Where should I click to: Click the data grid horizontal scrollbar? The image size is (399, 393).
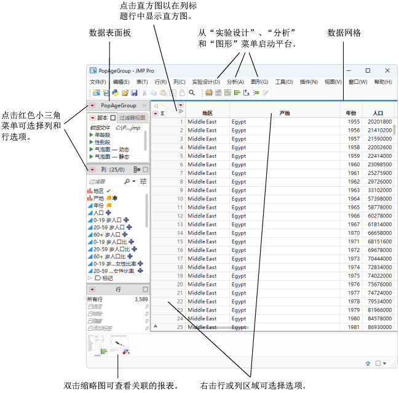tap(223, 328)
